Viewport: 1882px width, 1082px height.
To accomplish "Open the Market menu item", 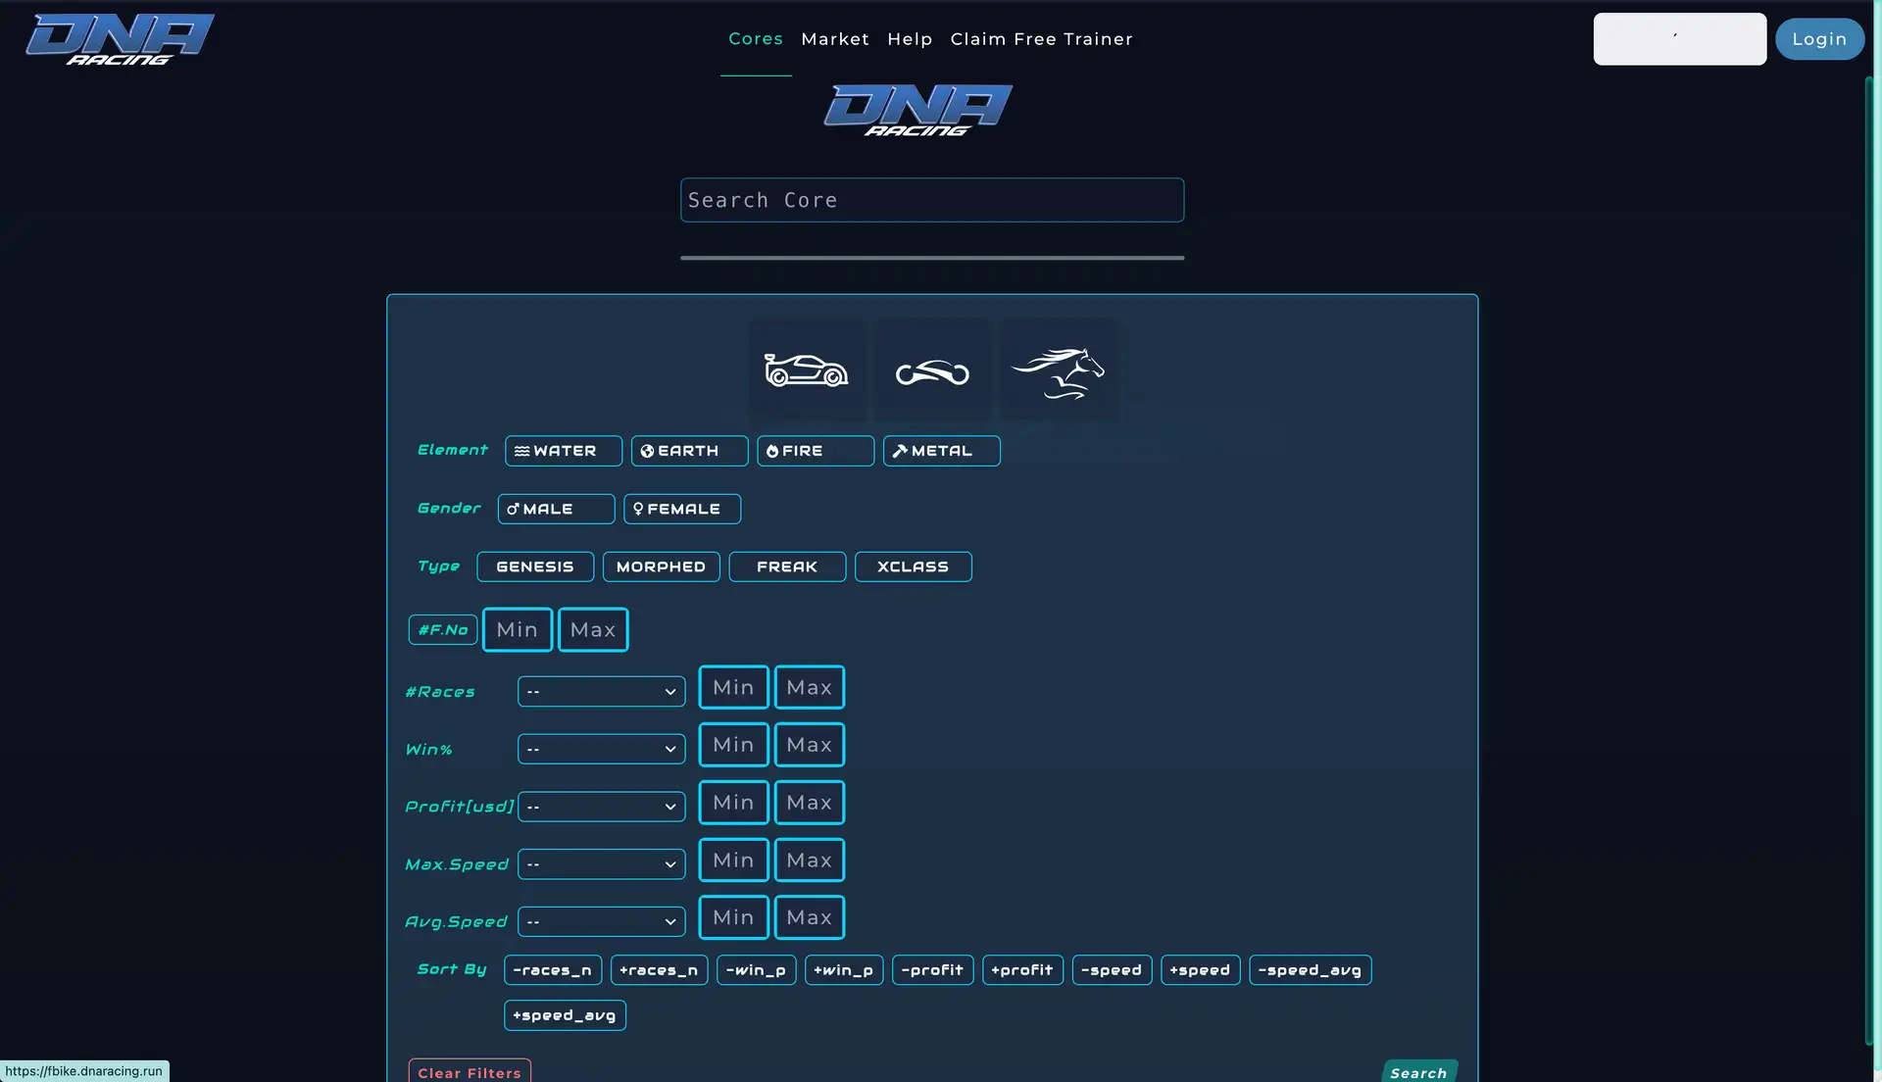I will [x=835, y=39].
